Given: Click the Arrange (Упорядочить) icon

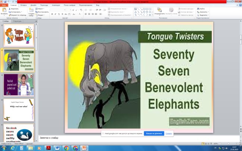Looking at the screenshot, I should [x=160, y=10].
